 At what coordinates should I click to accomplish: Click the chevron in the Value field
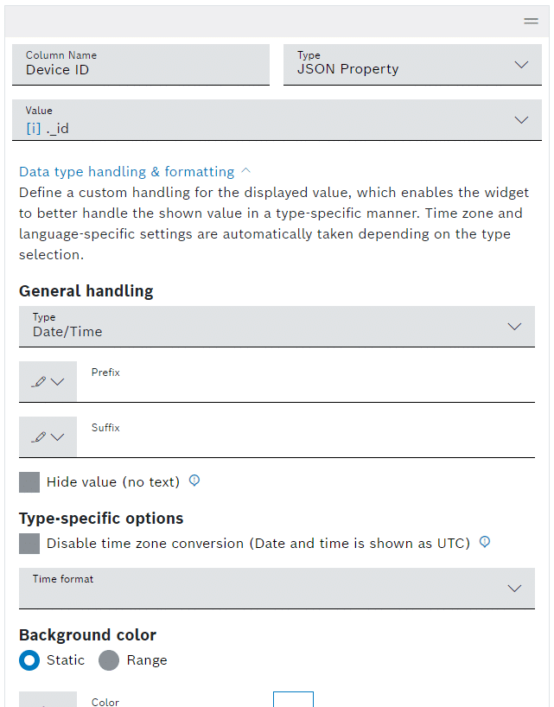click(x=521, y=120)
